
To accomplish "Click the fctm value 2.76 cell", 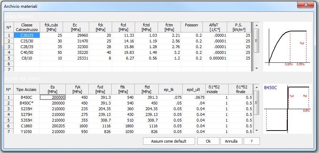I will click(x=169, y=47).
